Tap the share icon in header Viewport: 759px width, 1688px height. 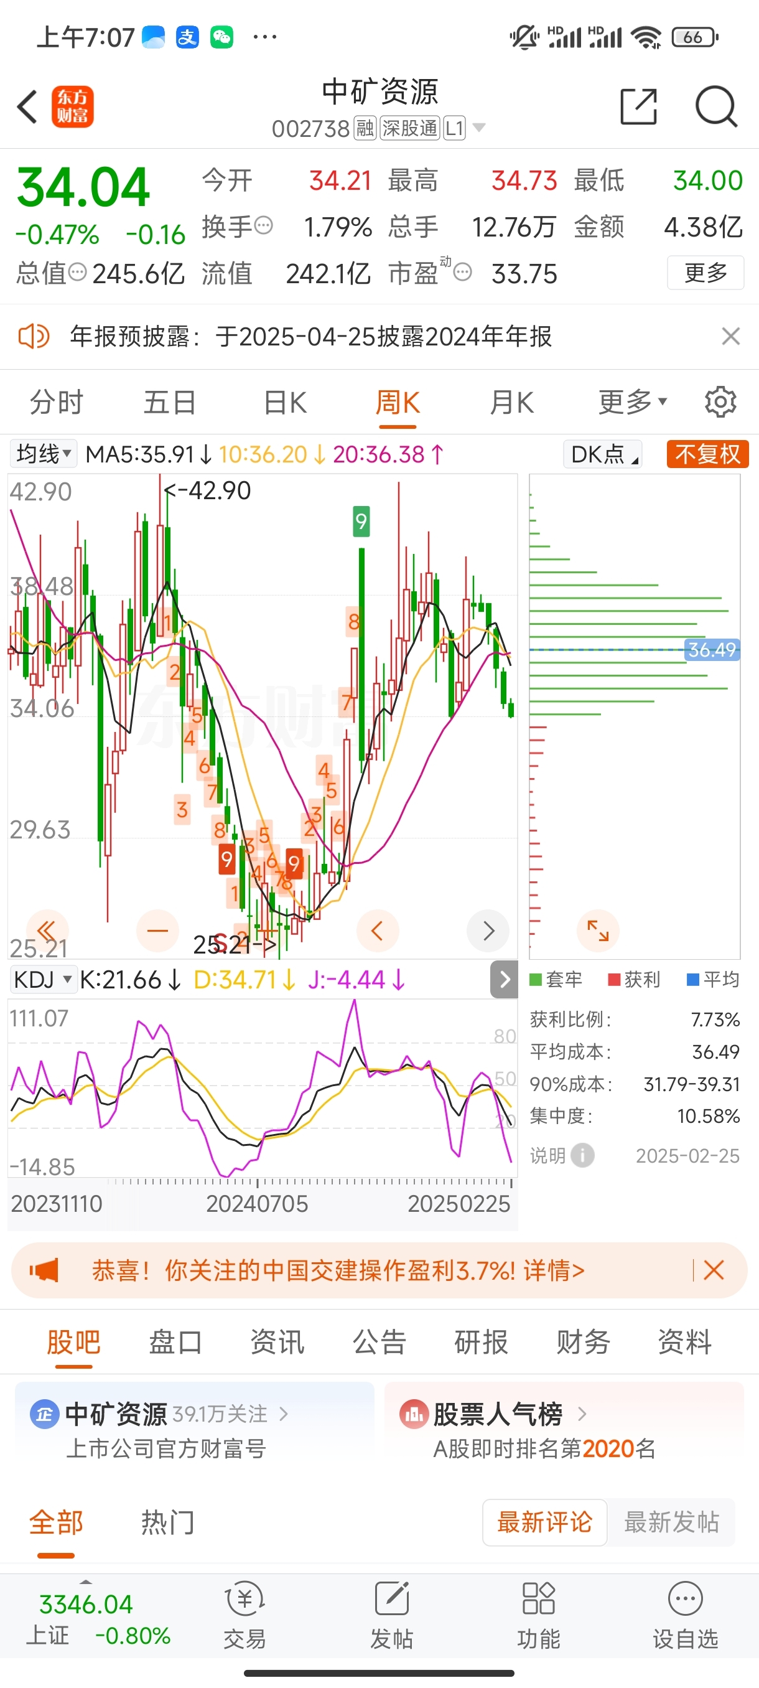point(638,106)
